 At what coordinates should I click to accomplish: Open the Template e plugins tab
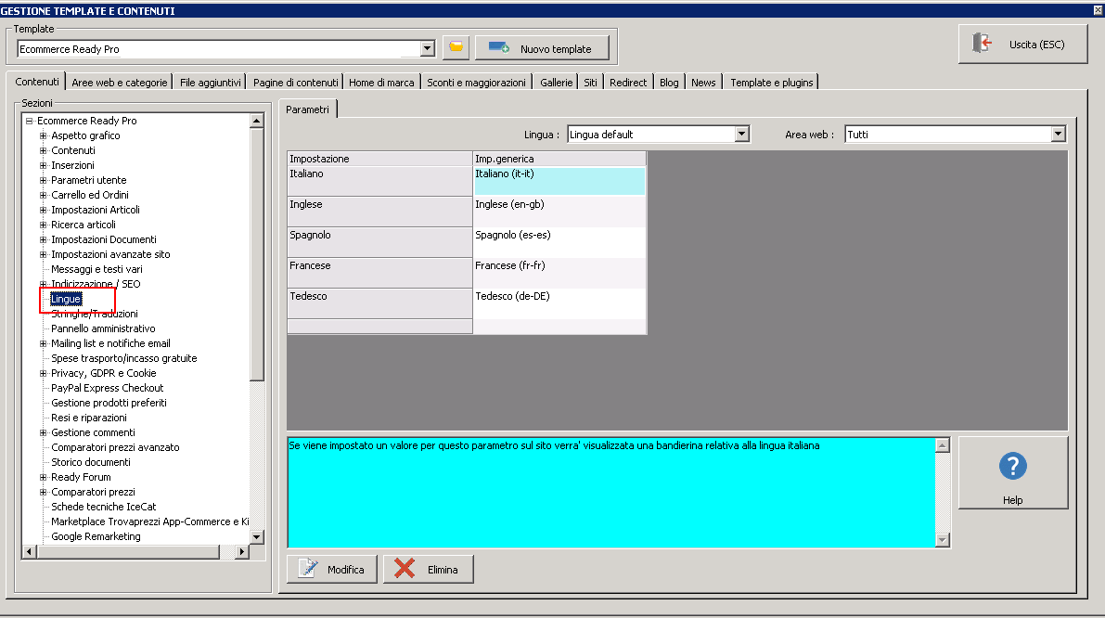click(x=771, y=83)
